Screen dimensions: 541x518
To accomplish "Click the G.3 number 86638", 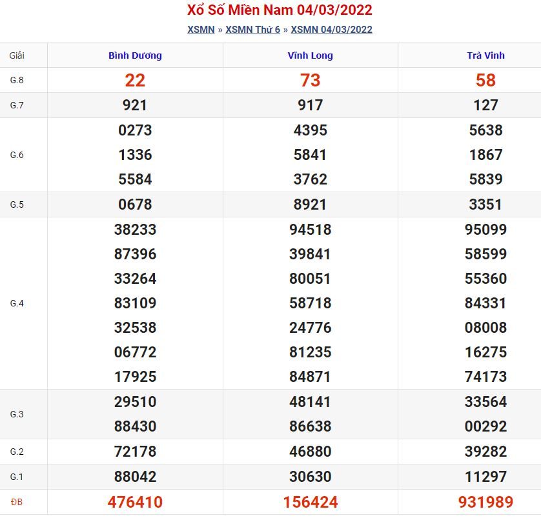I will pos(310,426).
